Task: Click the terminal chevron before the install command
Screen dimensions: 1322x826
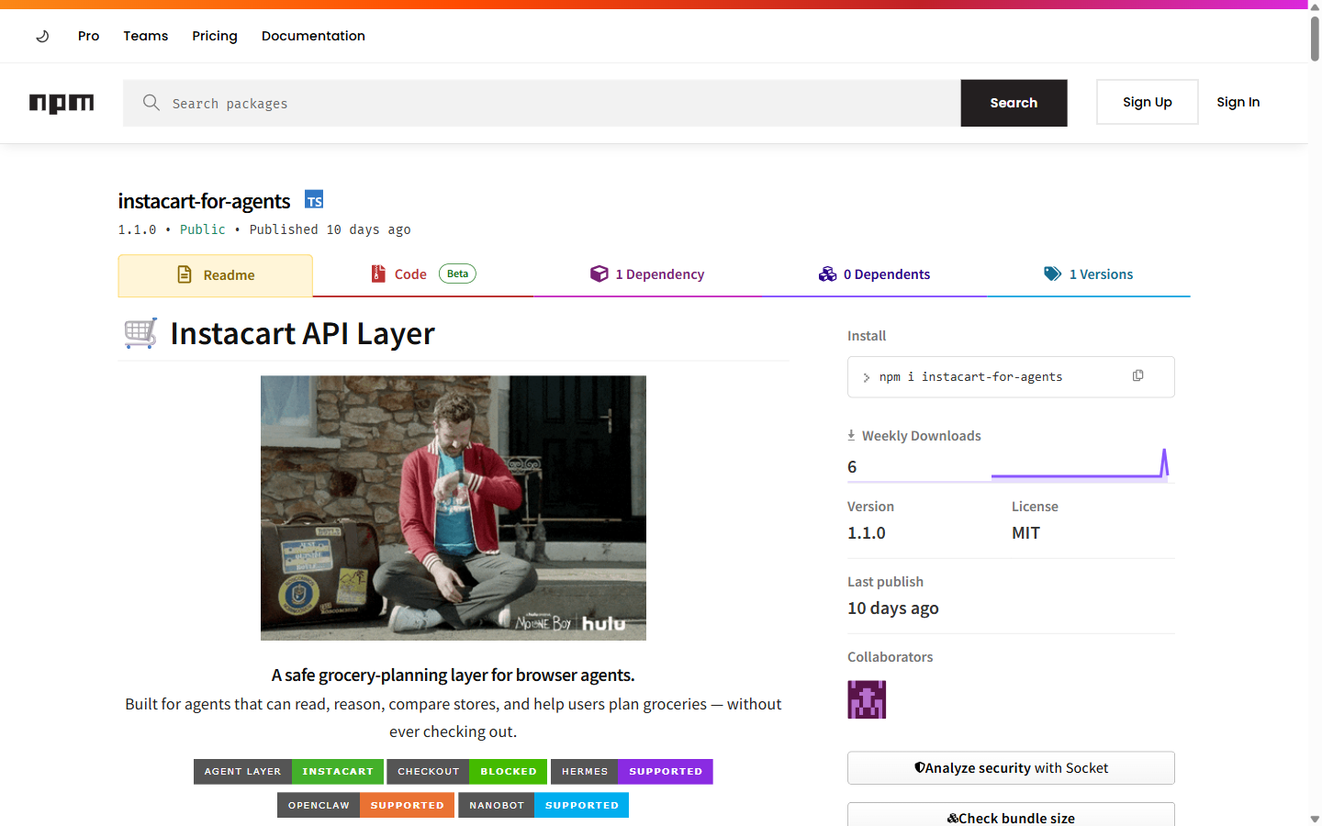Action: pyautogui.click(x=866, y=377)
